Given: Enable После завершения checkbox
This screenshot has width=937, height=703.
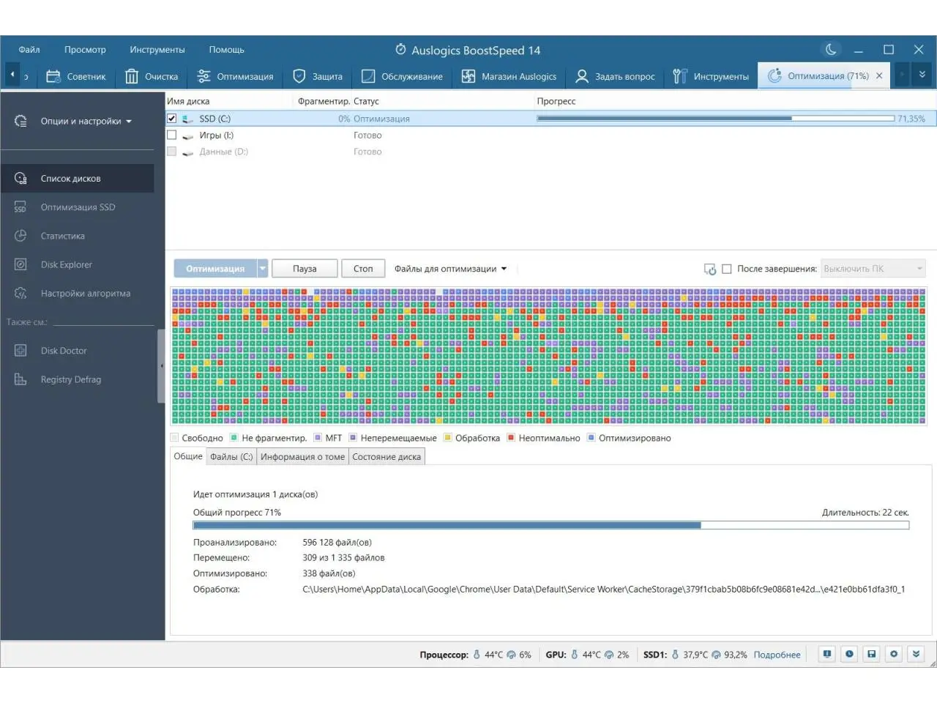Looking at the screenshot, I should [727, 269].
